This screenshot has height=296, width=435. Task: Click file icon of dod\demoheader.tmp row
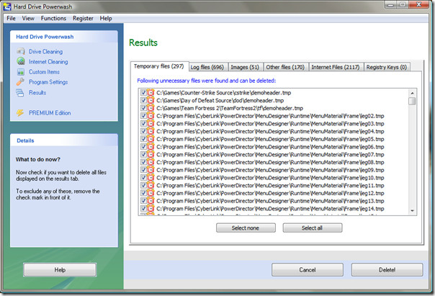pyautogui.click(x=151, y=100)
